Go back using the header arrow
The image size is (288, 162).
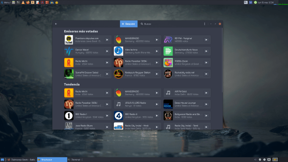coord(56,24)
